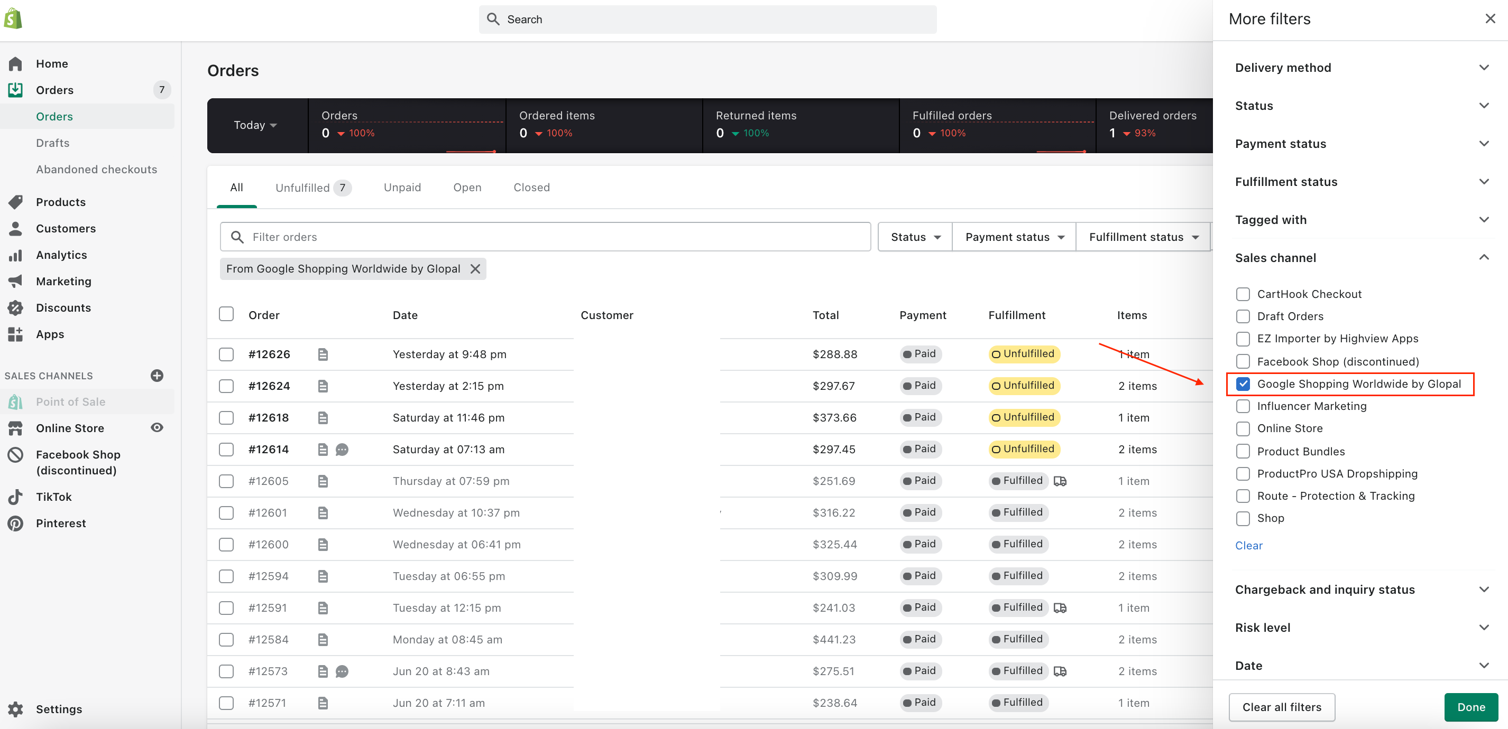Enable the CartHook Checkout checkbox
1508x729 pixels.
pyautogui.click(x=1242, y=294)
